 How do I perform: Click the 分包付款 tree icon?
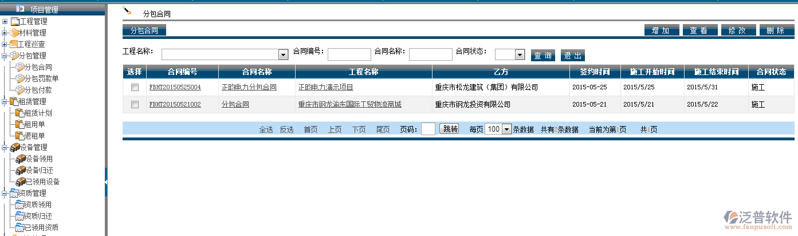pos(20,90)
